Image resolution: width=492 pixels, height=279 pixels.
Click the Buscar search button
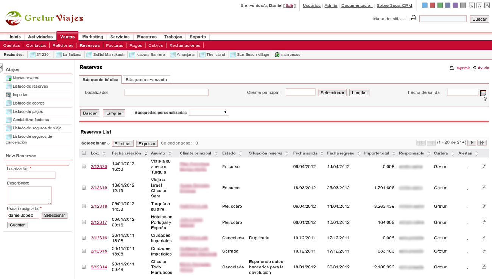point(89,113)
